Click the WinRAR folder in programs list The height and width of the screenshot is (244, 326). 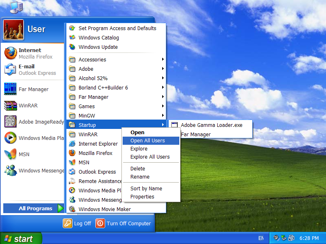pos(94,134)
